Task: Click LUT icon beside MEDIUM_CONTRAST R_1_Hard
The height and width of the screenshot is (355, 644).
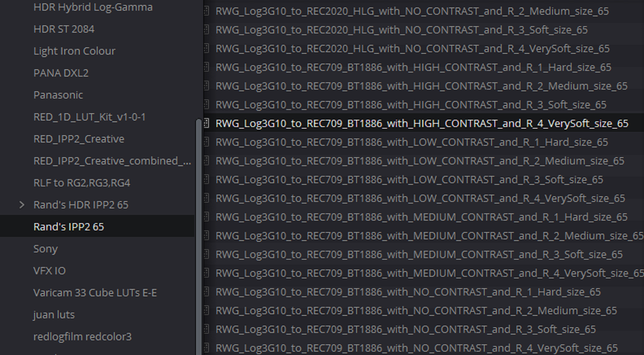Action: click(206, 217)
